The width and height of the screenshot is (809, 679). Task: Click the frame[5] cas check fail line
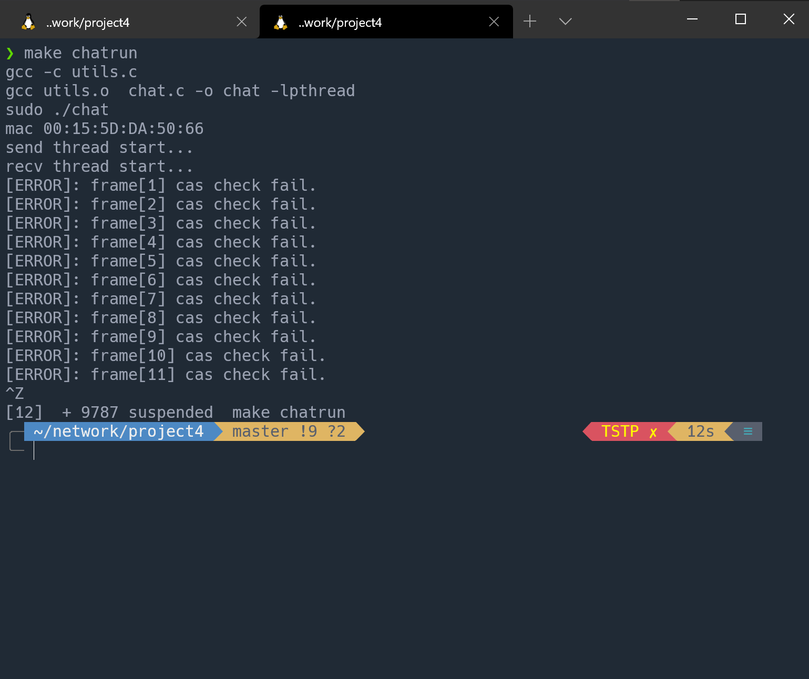click(161, 261)
